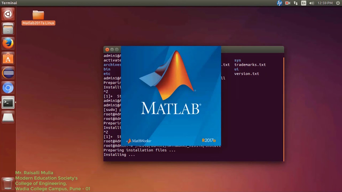The height and width of the screenshot is (192, 342).
Task: Click 'archives' directory name in terminal
Action: (112, 65)
